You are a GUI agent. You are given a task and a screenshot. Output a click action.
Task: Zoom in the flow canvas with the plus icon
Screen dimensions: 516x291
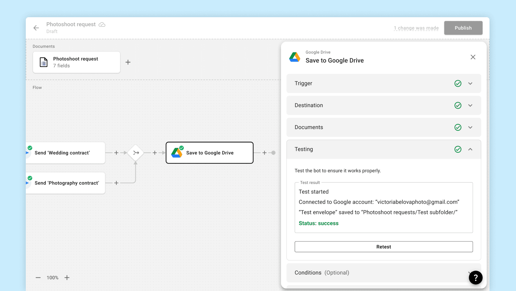[67, 278]
